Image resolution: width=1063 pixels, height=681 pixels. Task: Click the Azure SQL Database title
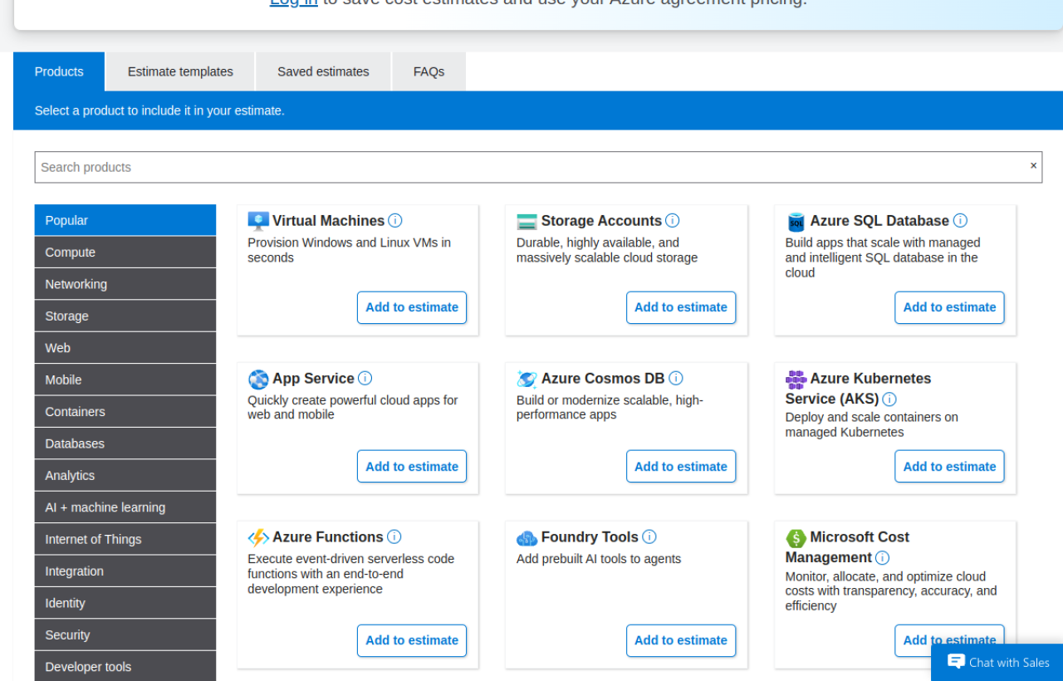[x=879, y=221]
